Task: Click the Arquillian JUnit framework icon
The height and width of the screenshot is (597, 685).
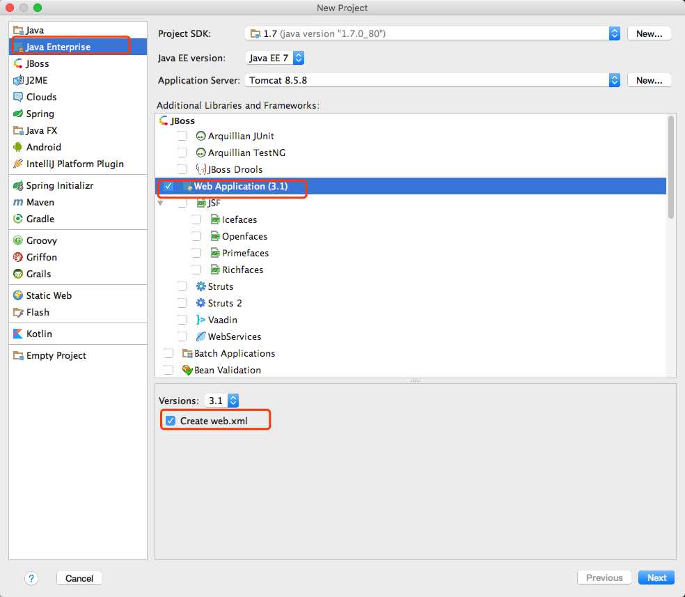Action: coord(200,137)
